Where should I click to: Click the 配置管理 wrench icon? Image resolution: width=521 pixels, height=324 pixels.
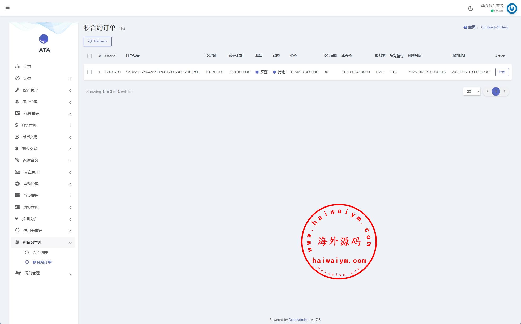click(x=17, y=90)
